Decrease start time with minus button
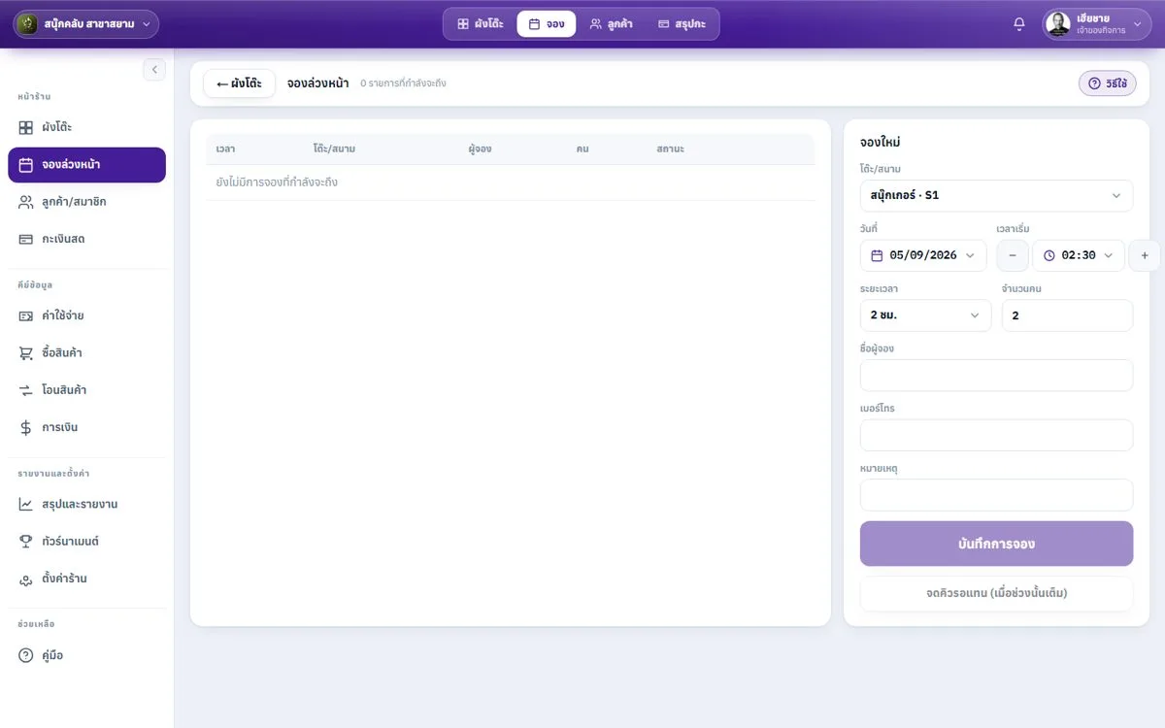 click(x=1013, y=255)
